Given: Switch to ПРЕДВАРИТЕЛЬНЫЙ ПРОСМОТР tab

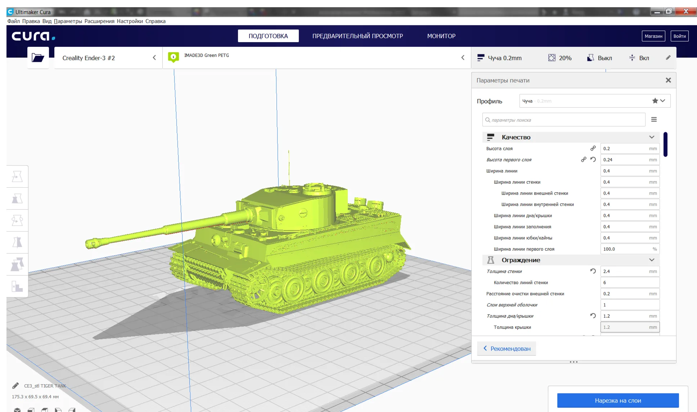Looking at the screenshot, I should tap(358, 36).
